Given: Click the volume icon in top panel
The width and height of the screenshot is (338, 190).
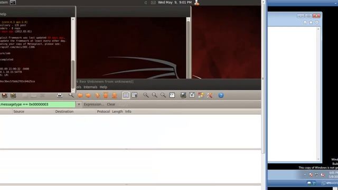Looking at the screenshot, I should [146, 3].
